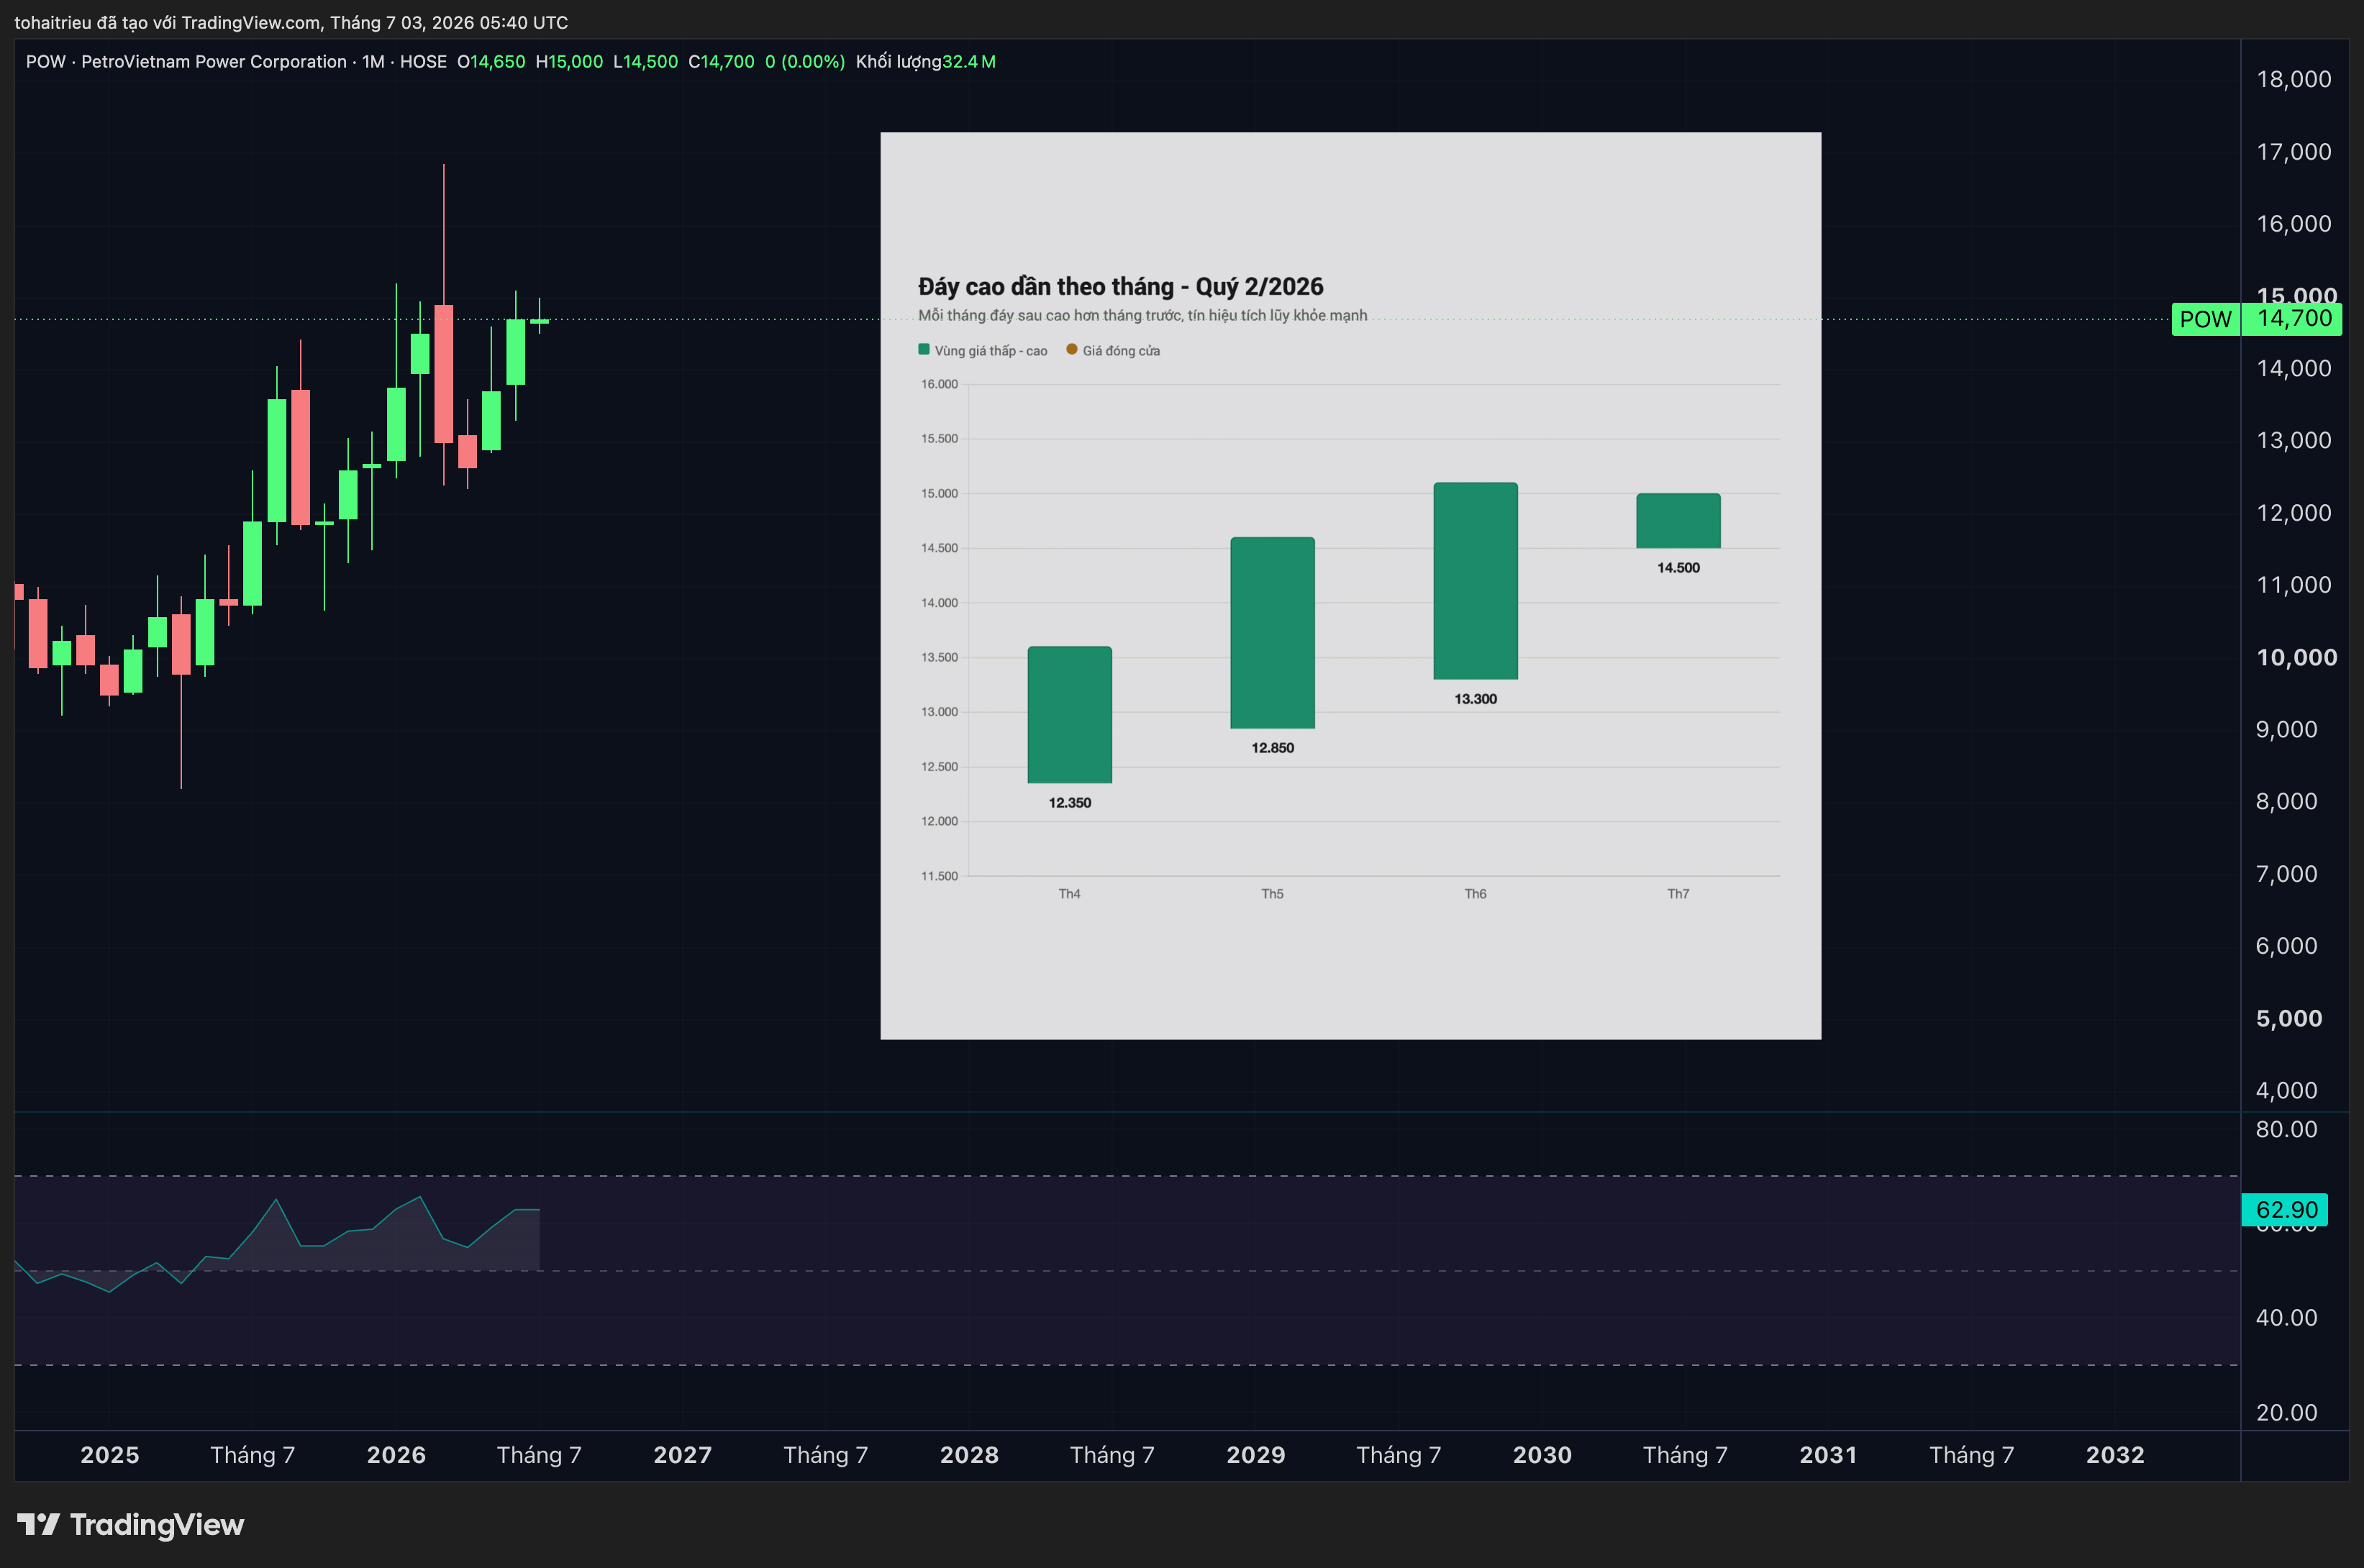This screenshot has width=2364, height=1568.
Task: Click the 11.500 label on inset y-axis
Action: click(x=939, y=876)
